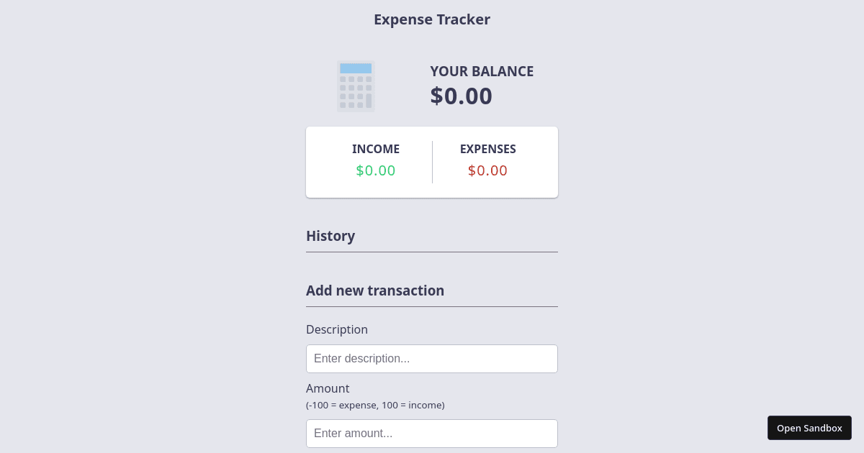Click the INCOME heading in the summary card
The height and width of the screenshot is (453, 864).
click(376, 149)
